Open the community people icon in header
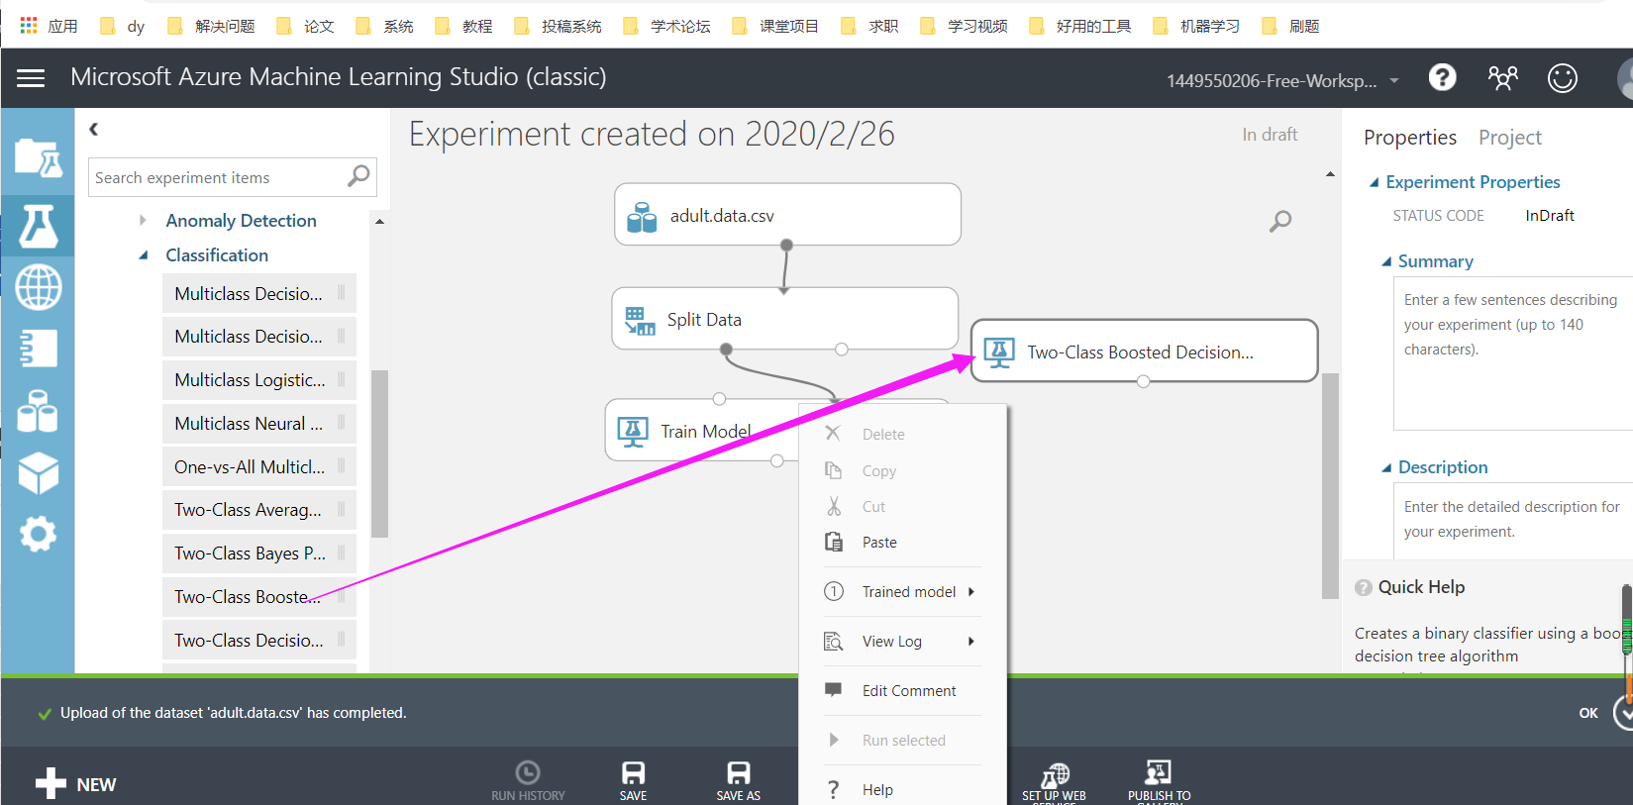The width and height of the screenshot is (1633, 805). (x=1502, y=77)
